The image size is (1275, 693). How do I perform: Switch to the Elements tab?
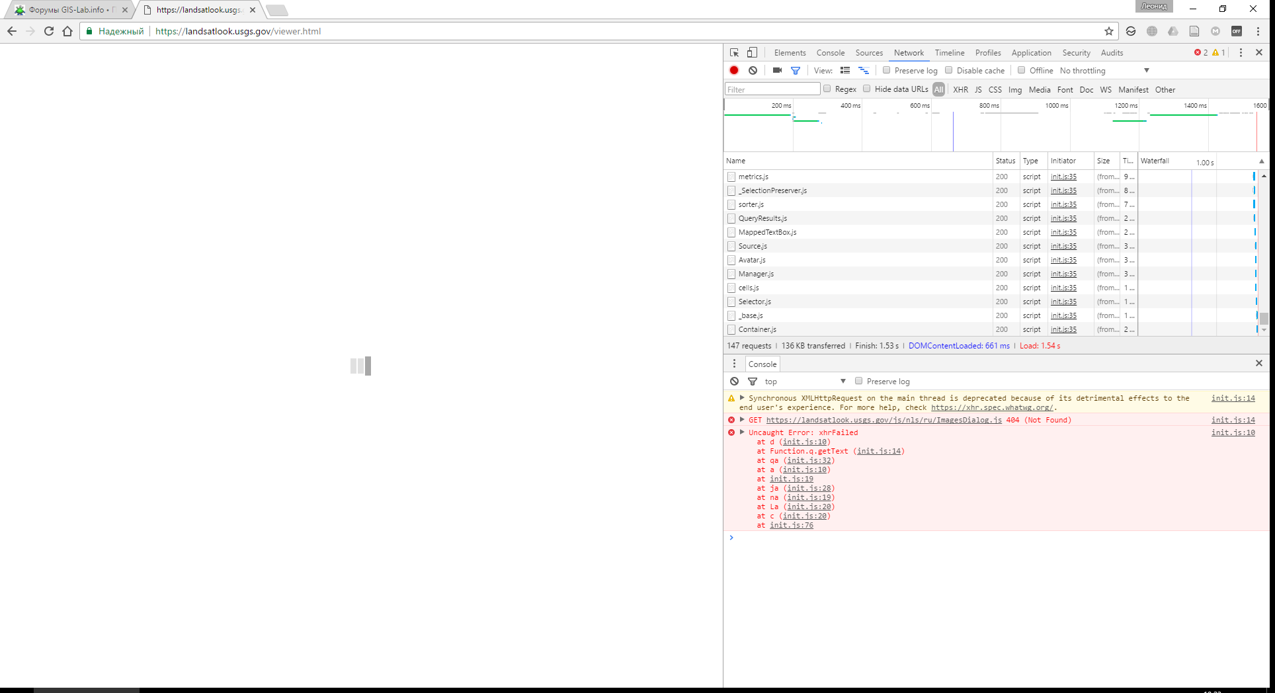[790, 53]
